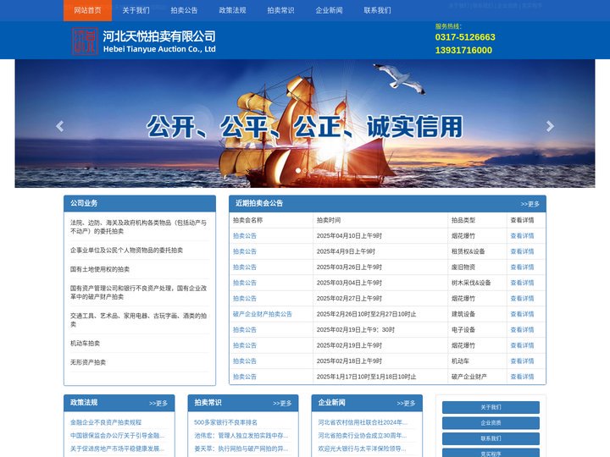This screenshot has height=457, width=610.
Task: Open 网站首页 navigation tab
Action: pos(87,10)
